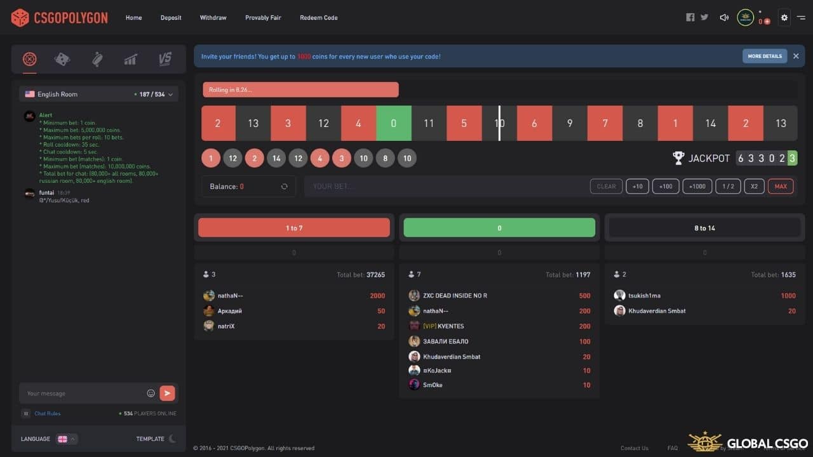Add coins with the red plus icon

[x=767, y=22]
